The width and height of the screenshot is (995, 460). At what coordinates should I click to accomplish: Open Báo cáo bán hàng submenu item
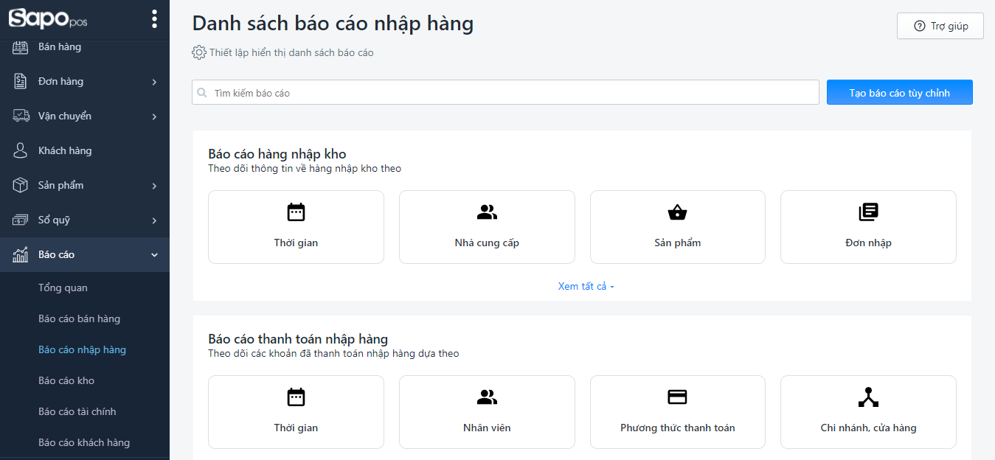79,318
